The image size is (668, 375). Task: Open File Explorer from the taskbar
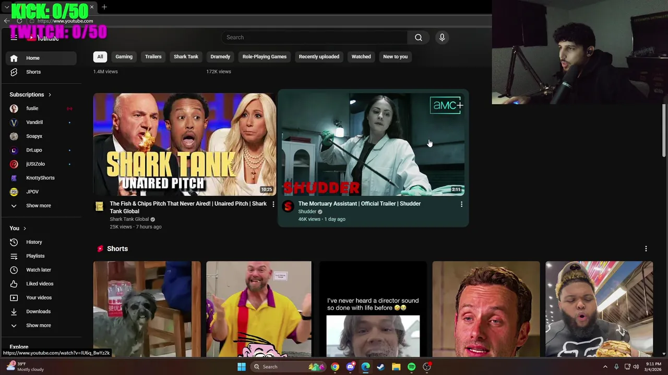[x=396, y=367]
